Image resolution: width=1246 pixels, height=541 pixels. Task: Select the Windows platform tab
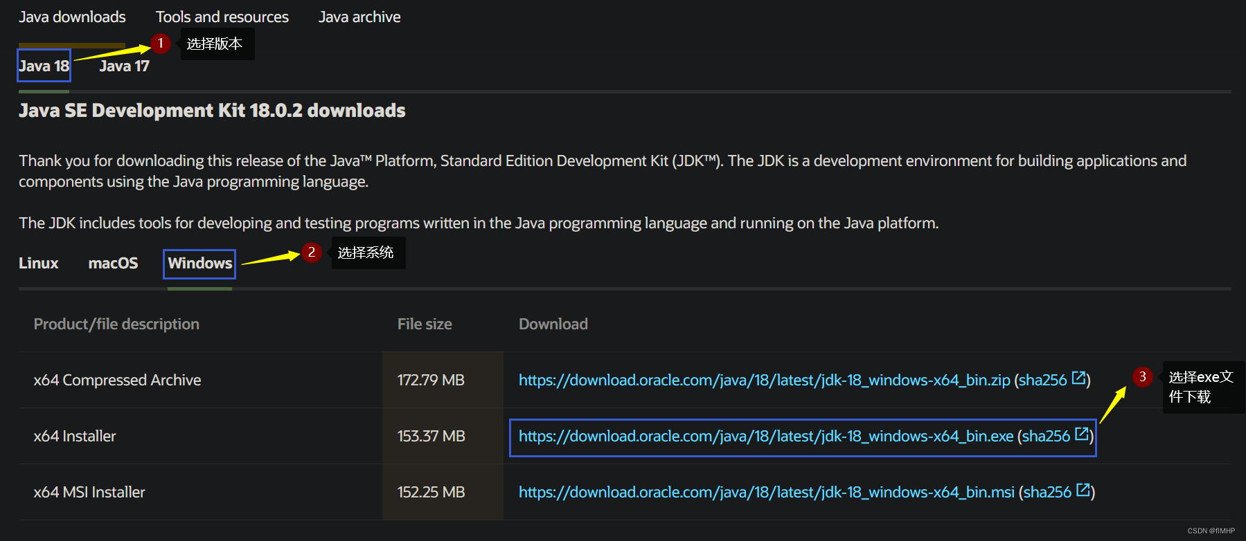(199, 264)
